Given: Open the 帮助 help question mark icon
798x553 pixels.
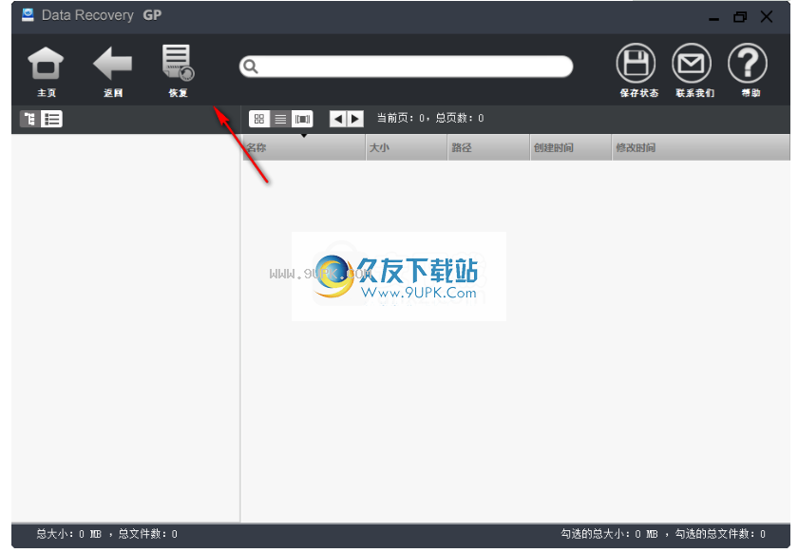Looking at the screenshot, I should tap(747, 63).
